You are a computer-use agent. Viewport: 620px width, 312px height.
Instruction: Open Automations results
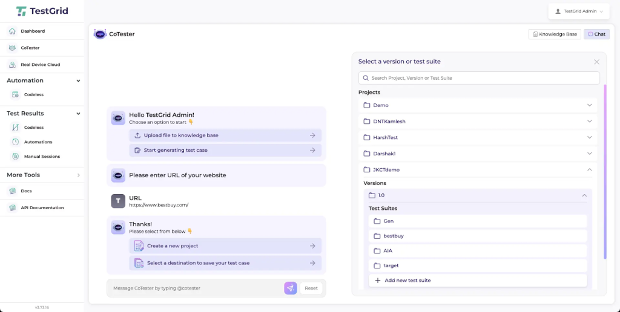click(38, 141)
